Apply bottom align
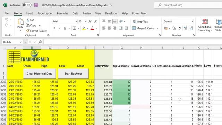Screen dimensions: 222x125 tap(115, 22)
